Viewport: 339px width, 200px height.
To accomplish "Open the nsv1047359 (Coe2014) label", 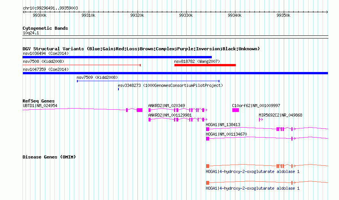I will click(46, 69).
